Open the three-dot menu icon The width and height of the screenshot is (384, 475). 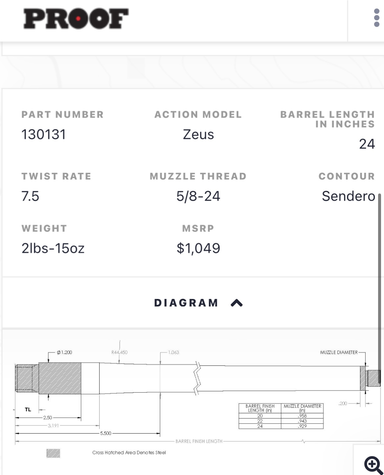click(x=377, y=18)
